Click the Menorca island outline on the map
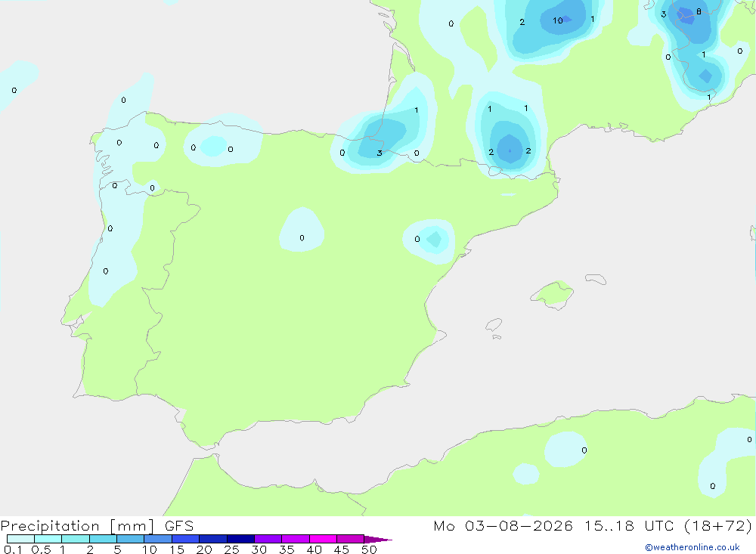 596,279
